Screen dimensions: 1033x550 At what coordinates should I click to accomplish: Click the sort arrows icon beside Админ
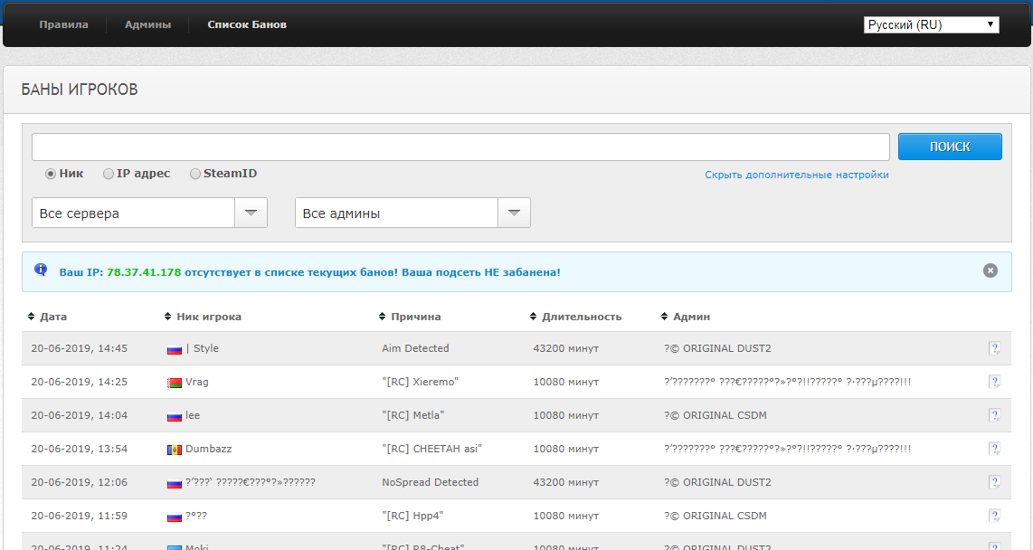tap(664, 317)
